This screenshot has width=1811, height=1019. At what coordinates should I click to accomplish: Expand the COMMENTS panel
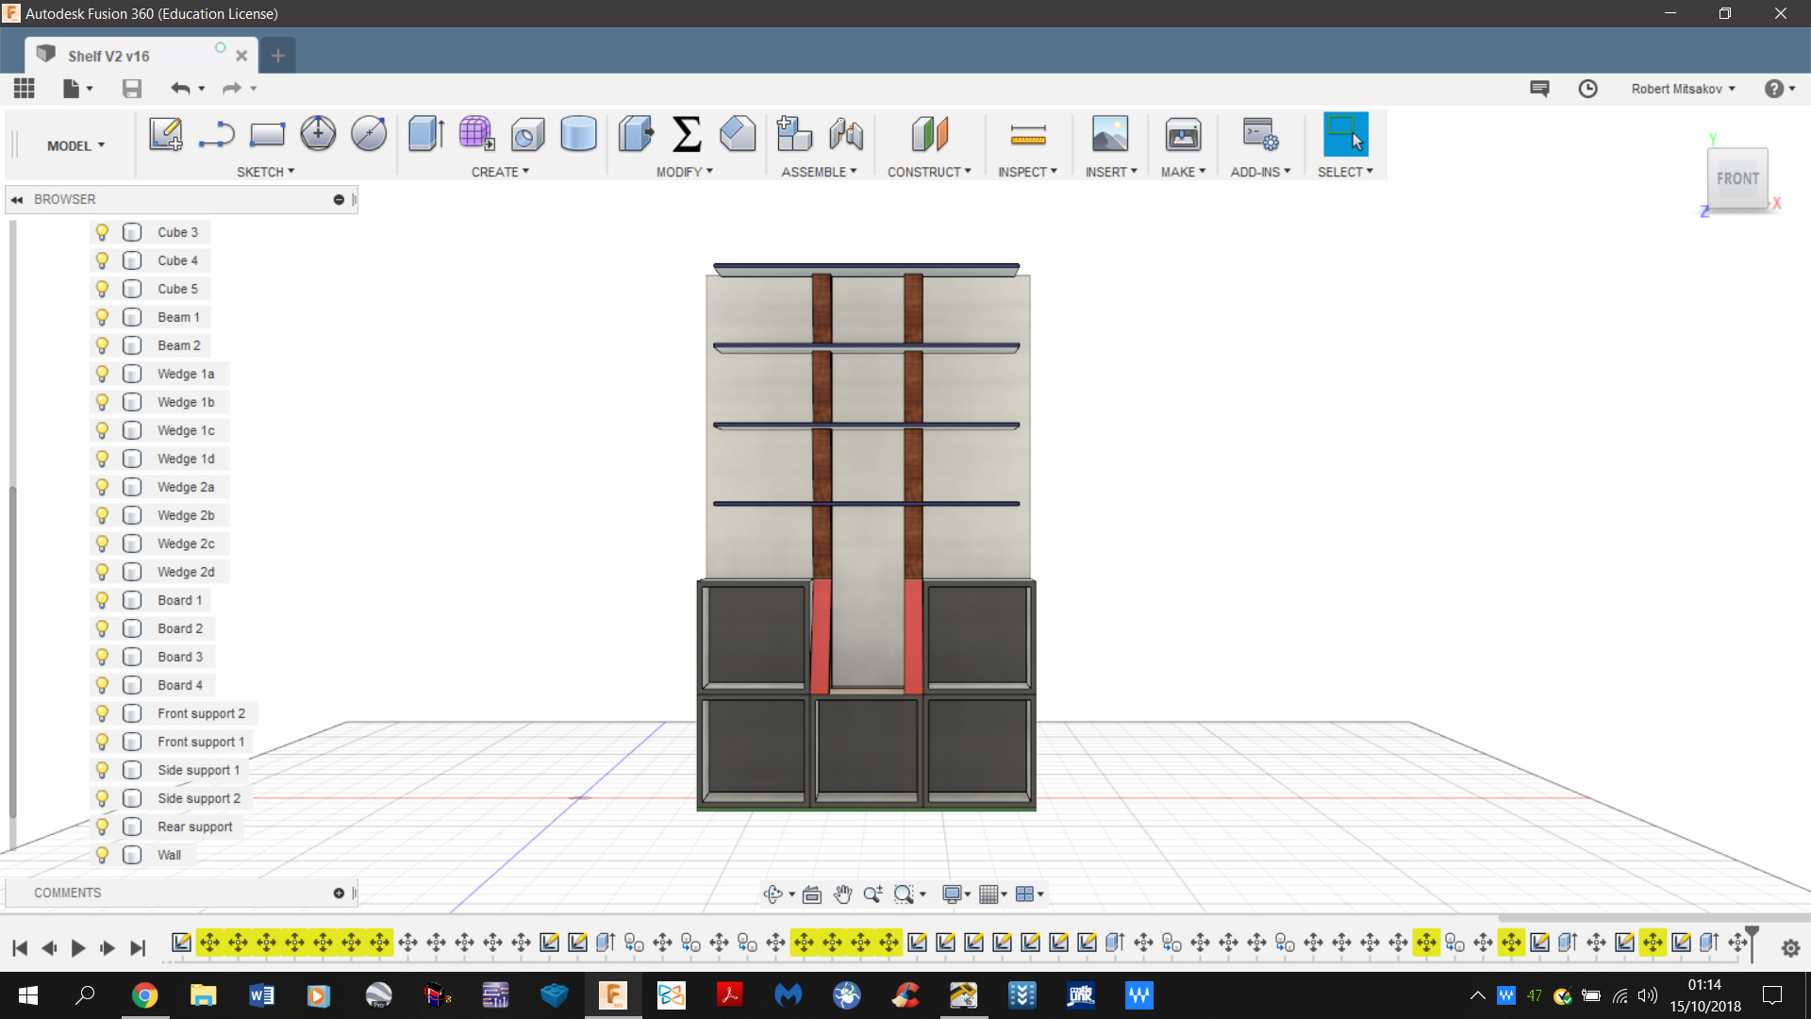(x=339, y=893)
